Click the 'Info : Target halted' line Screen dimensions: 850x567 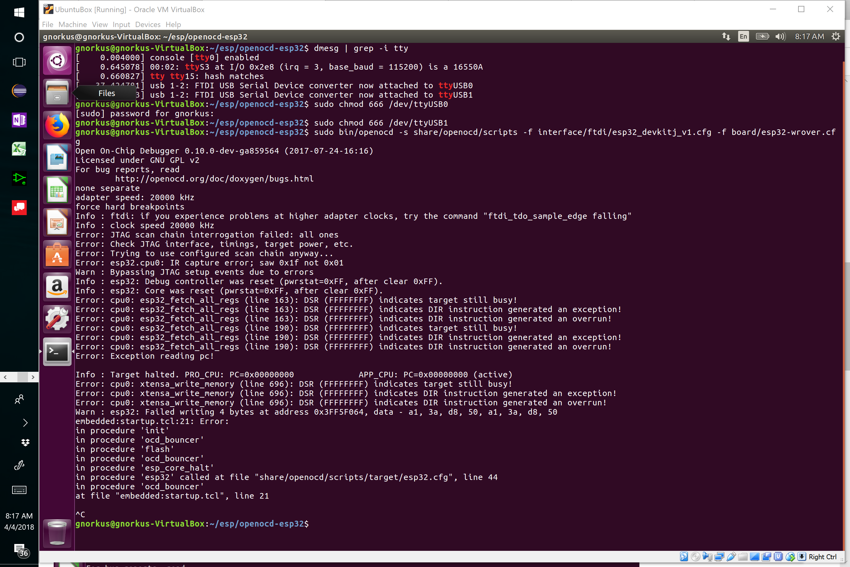(x=294, y=375)
